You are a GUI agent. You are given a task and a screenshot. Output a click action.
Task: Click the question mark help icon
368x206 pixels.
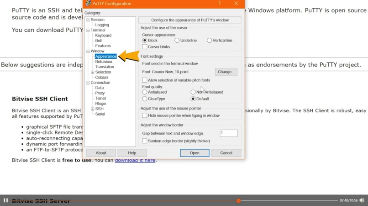[220, 3]
